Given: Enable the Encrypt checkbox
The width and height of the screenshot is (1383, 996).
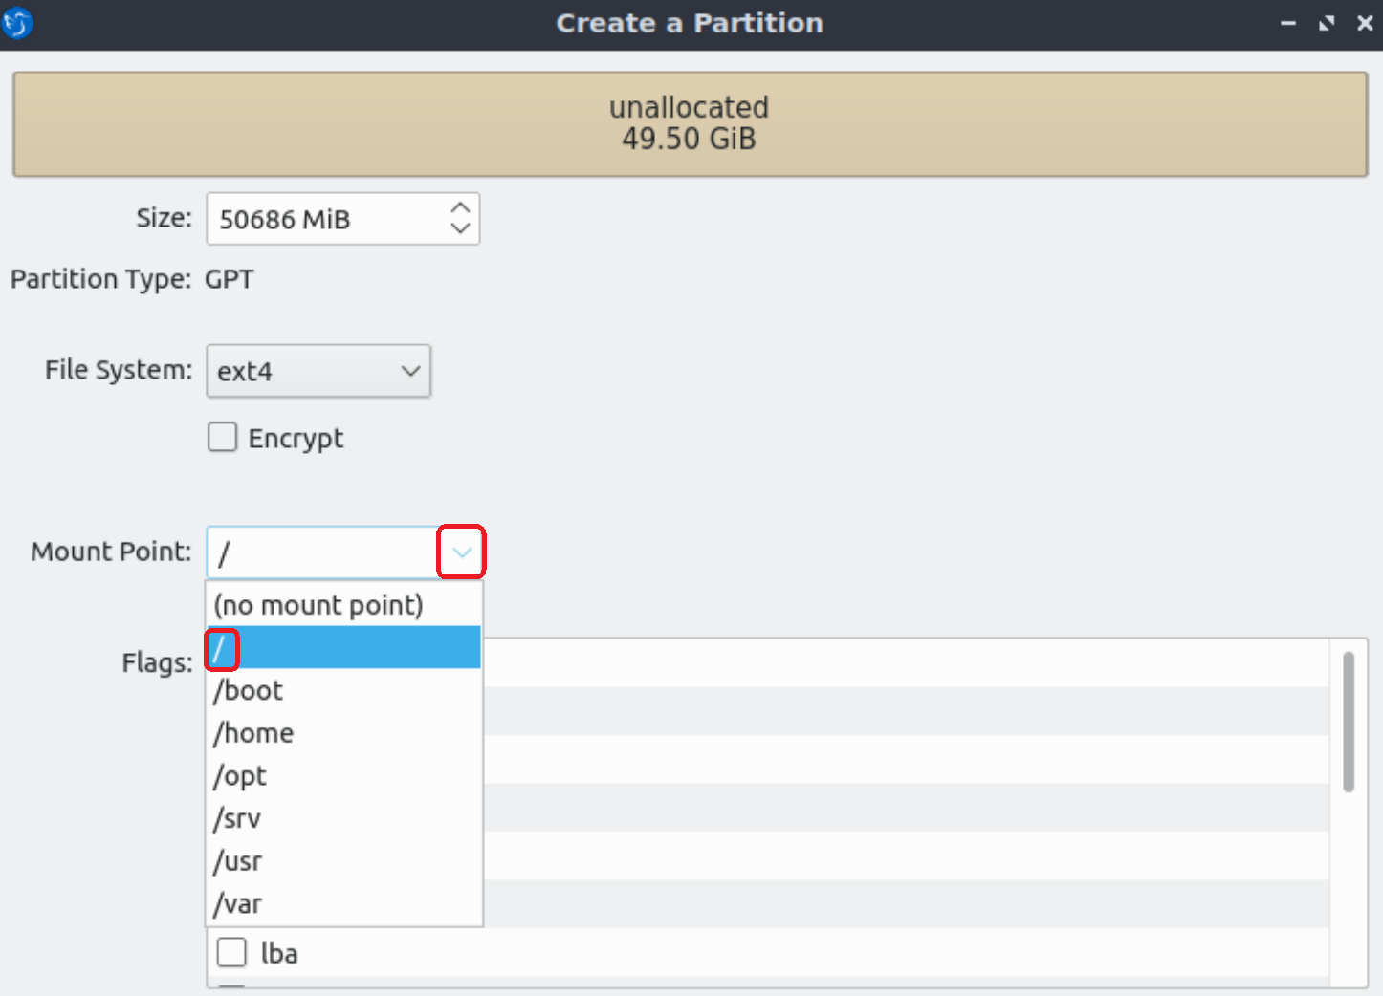Looking at the screenshot, I should coord(223,438).
